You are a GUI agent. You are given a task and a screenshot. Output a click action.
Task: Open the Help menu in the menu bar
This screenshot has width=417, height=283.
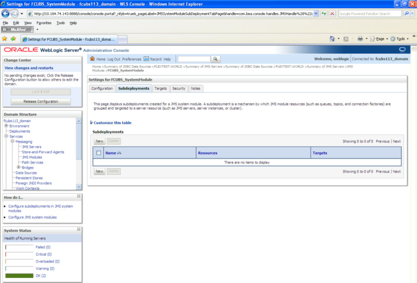(73, 23)
